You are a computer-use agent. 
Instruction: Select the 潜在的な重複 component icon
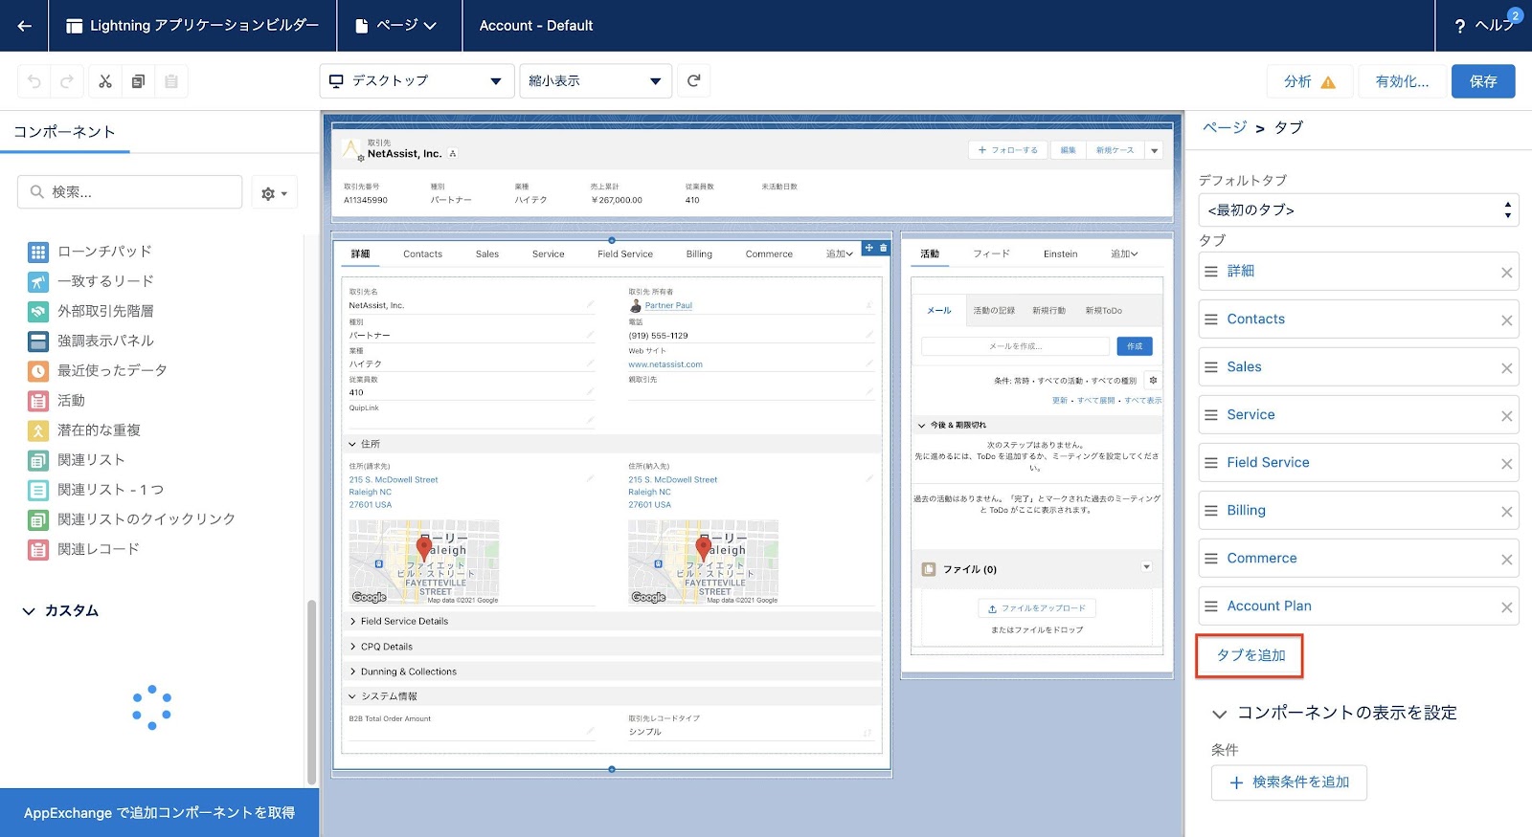click(x=38, y=430)
